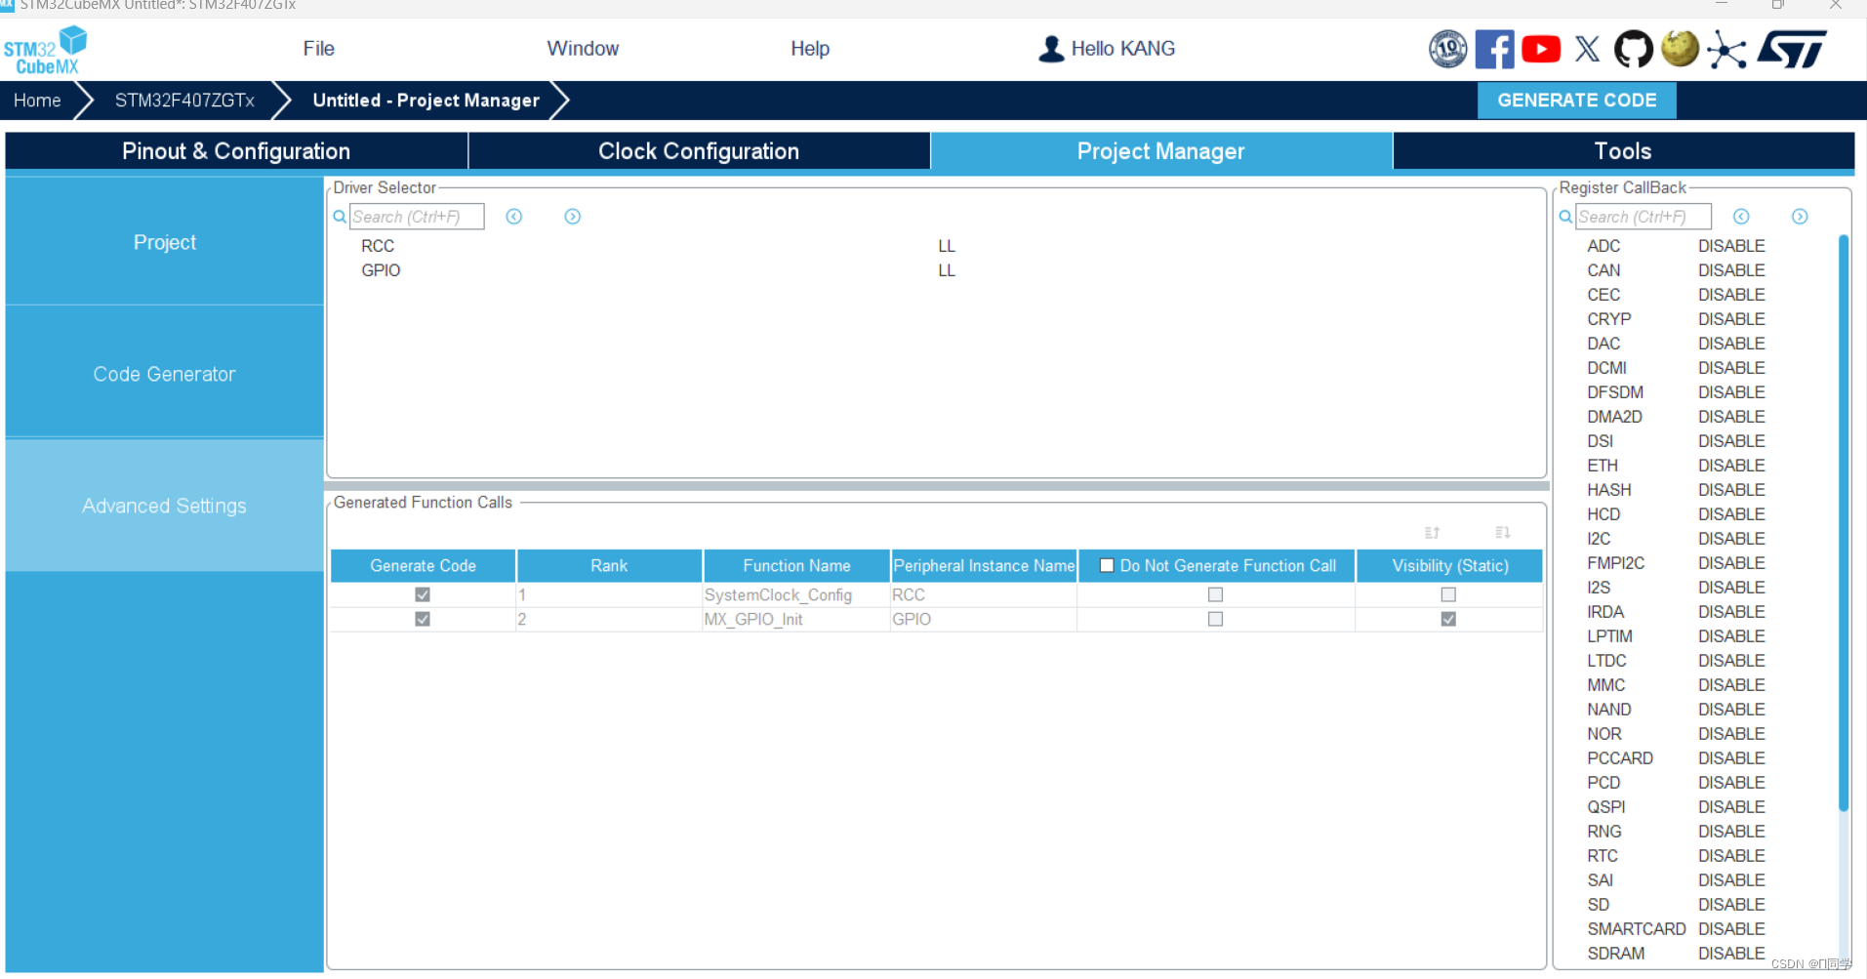Change ADC callback DISABLE value

click(x=1731, y=246)
